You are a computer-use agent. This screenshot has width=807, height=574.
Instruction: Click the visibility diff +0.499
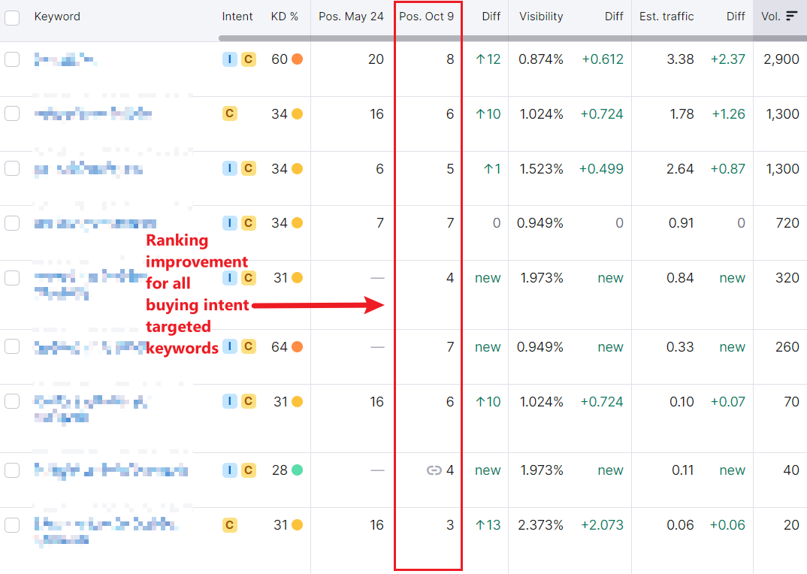tap(601, 168)
